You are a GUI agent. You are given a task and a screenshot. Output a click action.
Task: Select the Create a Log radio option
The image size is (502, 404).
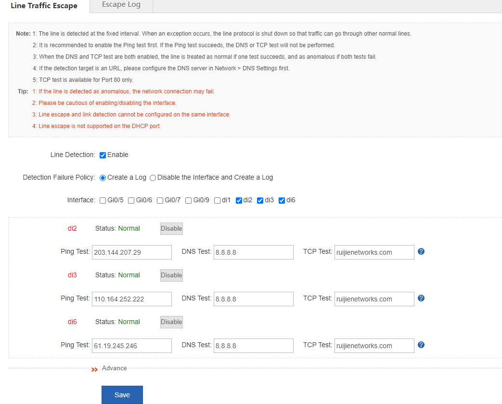tap(103, 178)
